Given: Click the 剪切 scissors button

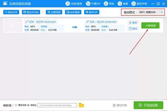Looking at the screenshot, I should point(133,23).
